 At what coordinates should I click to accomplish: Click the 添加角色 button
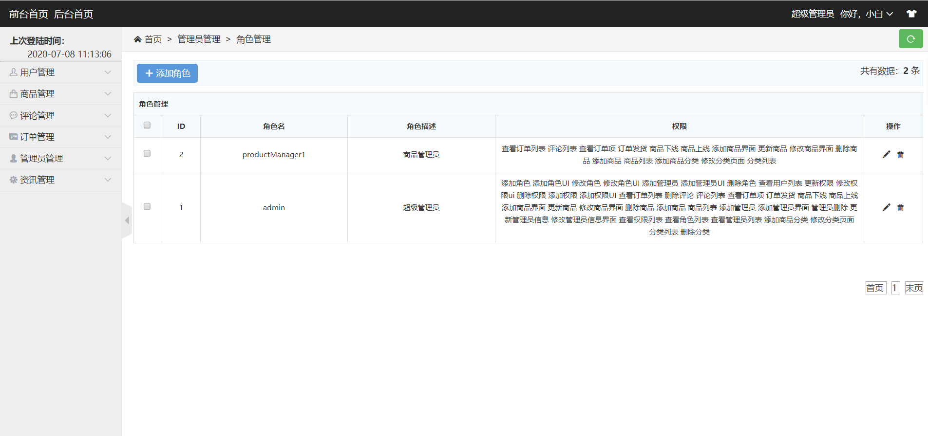pos(167,73)
